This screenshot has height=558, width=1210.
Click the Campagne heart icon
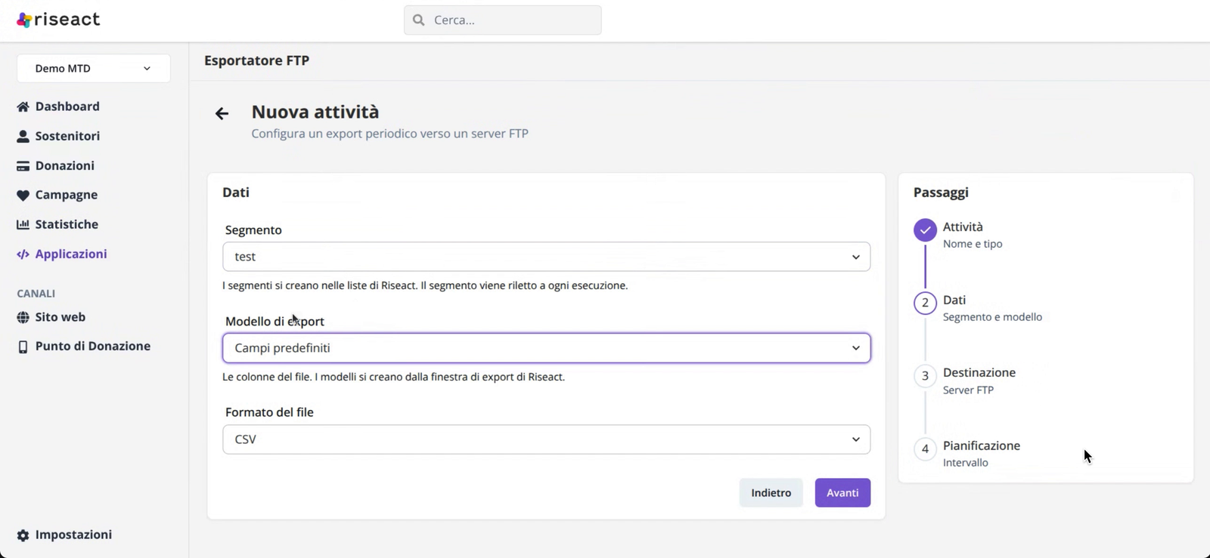coord(23,195)
